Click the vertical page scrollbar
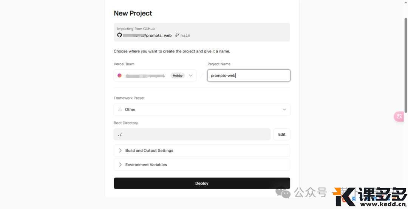The image size is (408, 209). click(405, 65)
